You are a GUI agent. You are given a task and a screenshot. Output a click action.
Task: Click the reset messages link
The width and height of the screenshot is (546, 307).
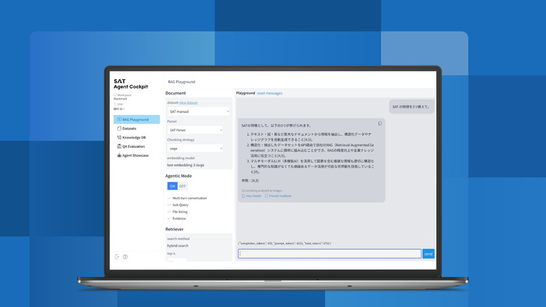click(270, 93)
